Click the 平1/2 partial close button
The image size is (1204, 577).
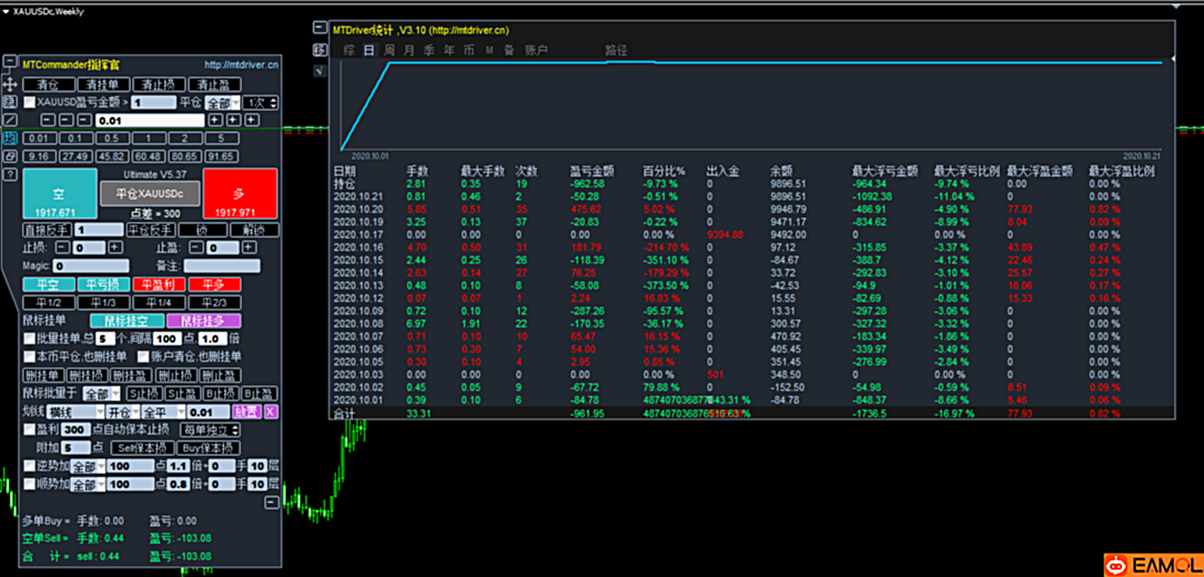[x=49, y=303]
